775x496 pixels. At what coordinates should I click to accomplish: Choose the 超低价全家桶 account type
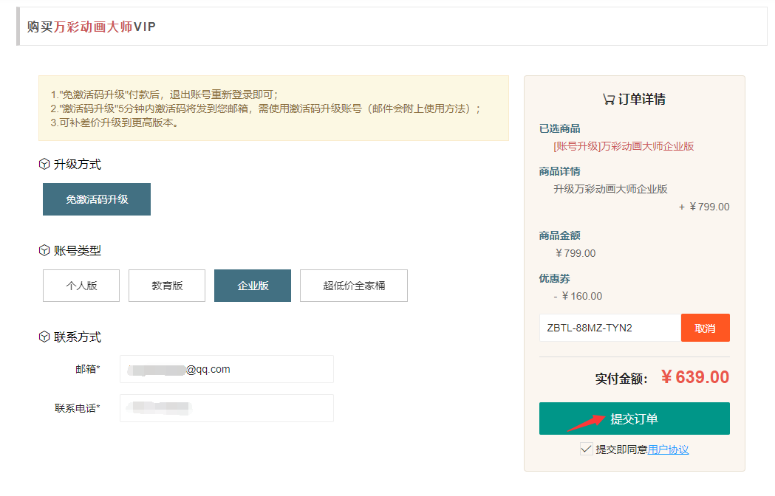tap(354, 286)
